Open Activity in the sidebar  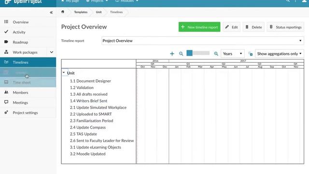pos(28,32)
